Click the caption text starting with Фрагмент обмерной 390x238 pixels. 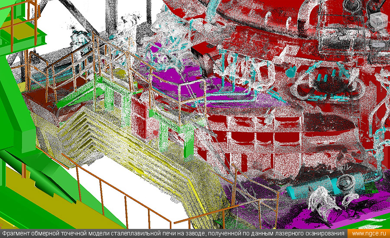click(x=173, y=234)
